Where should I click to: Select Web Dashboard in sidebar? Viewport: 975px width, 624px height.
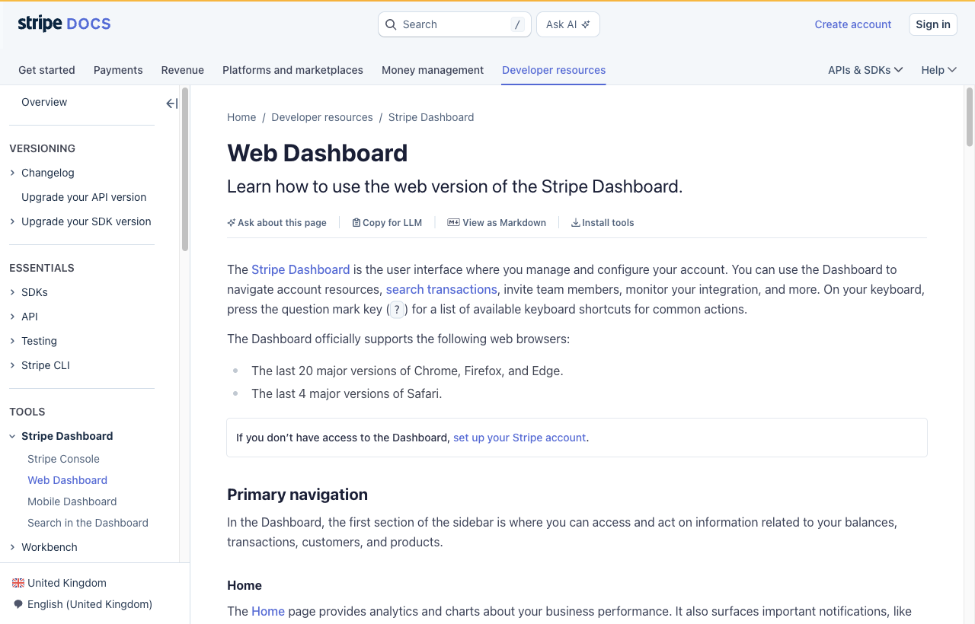(67, 480)
